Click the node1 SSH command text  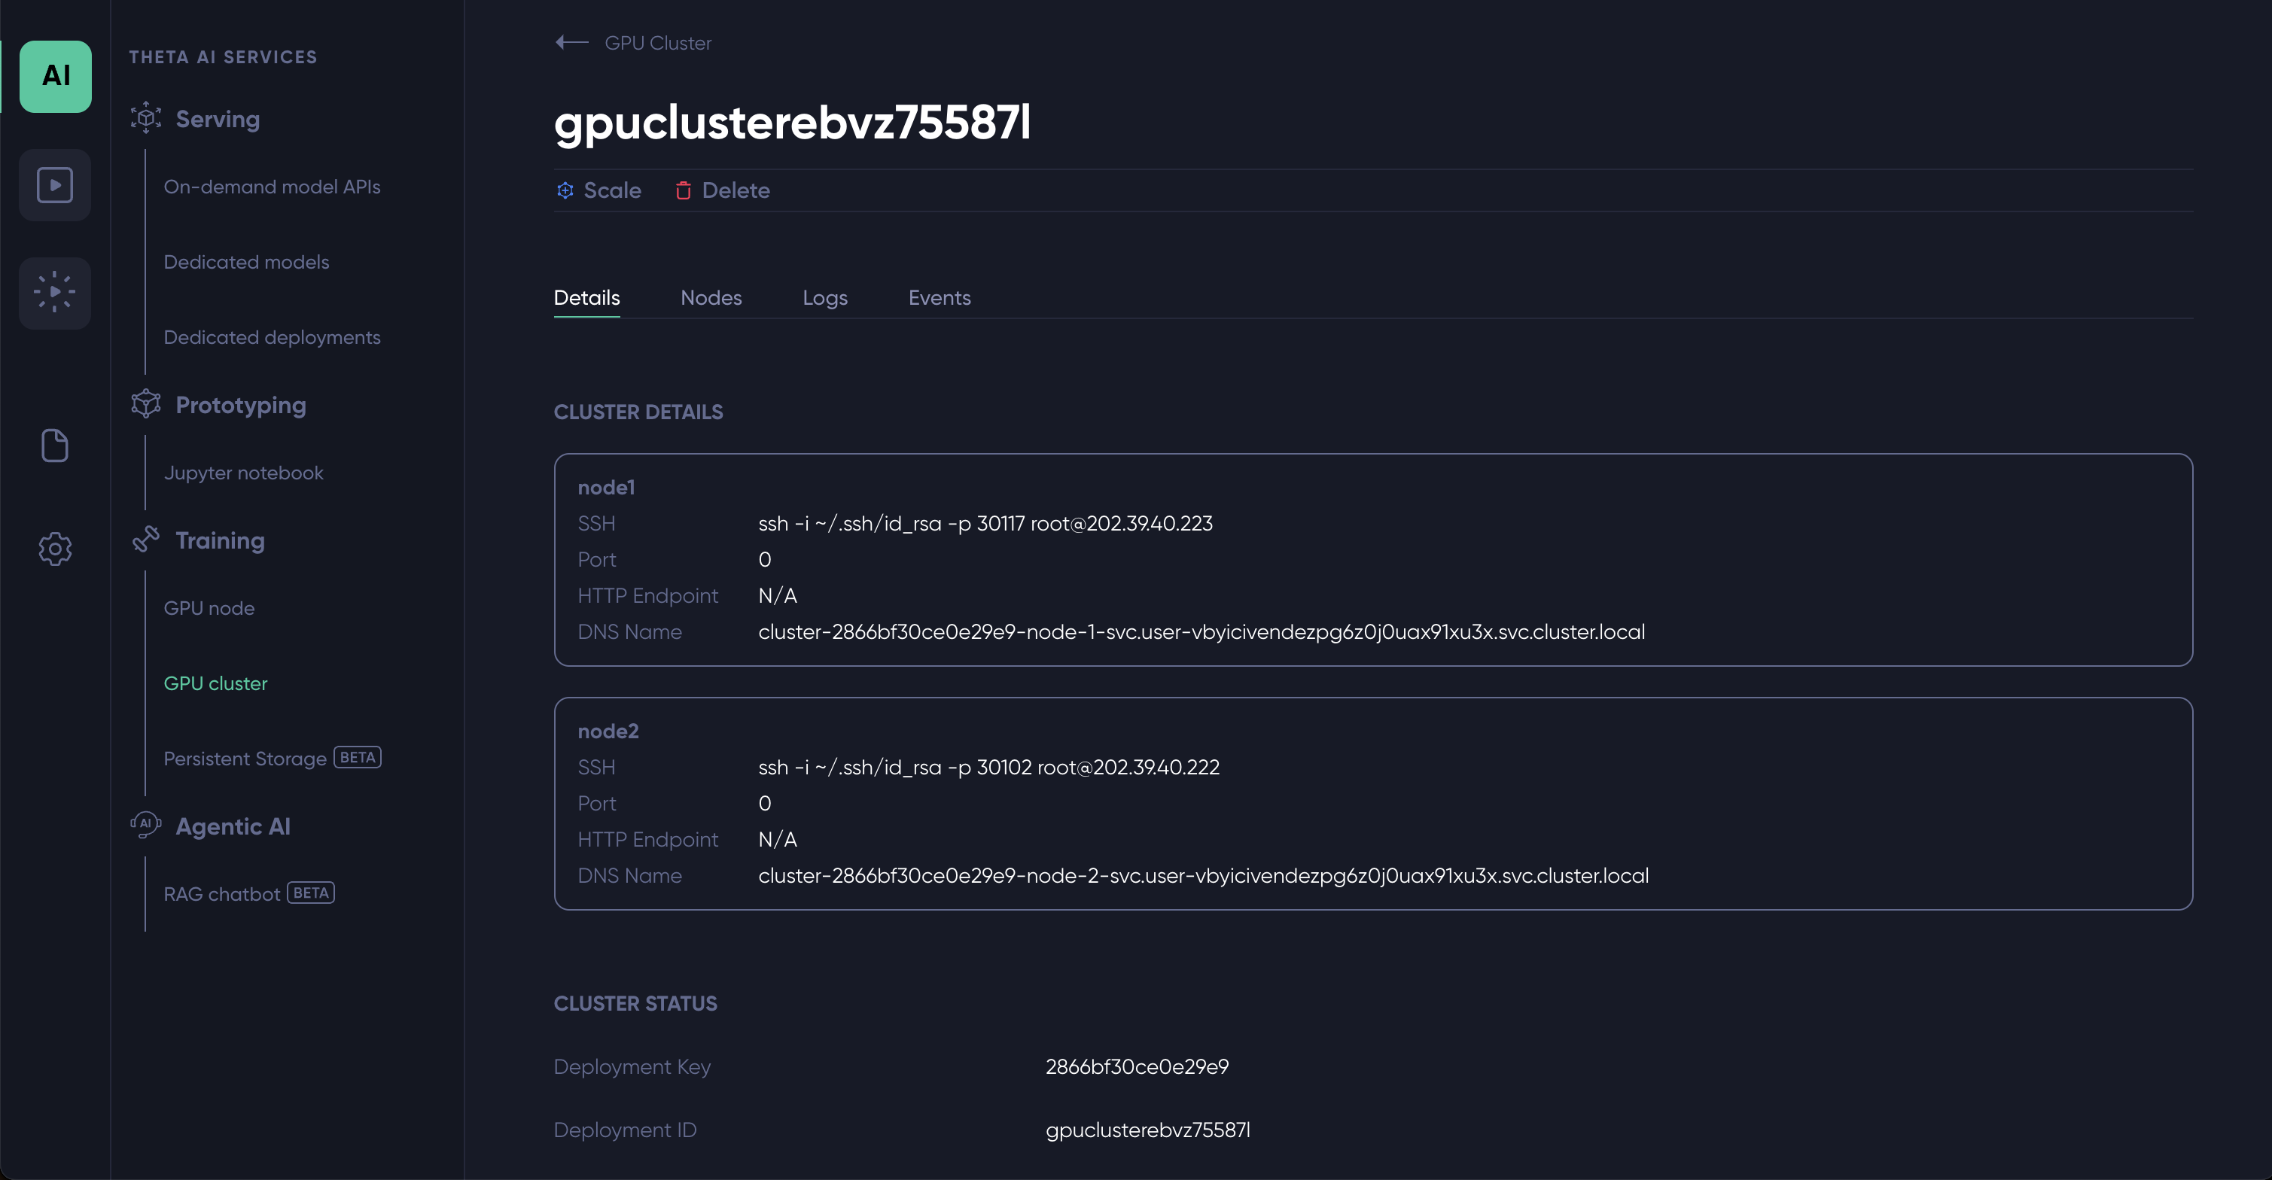point(985,523)
